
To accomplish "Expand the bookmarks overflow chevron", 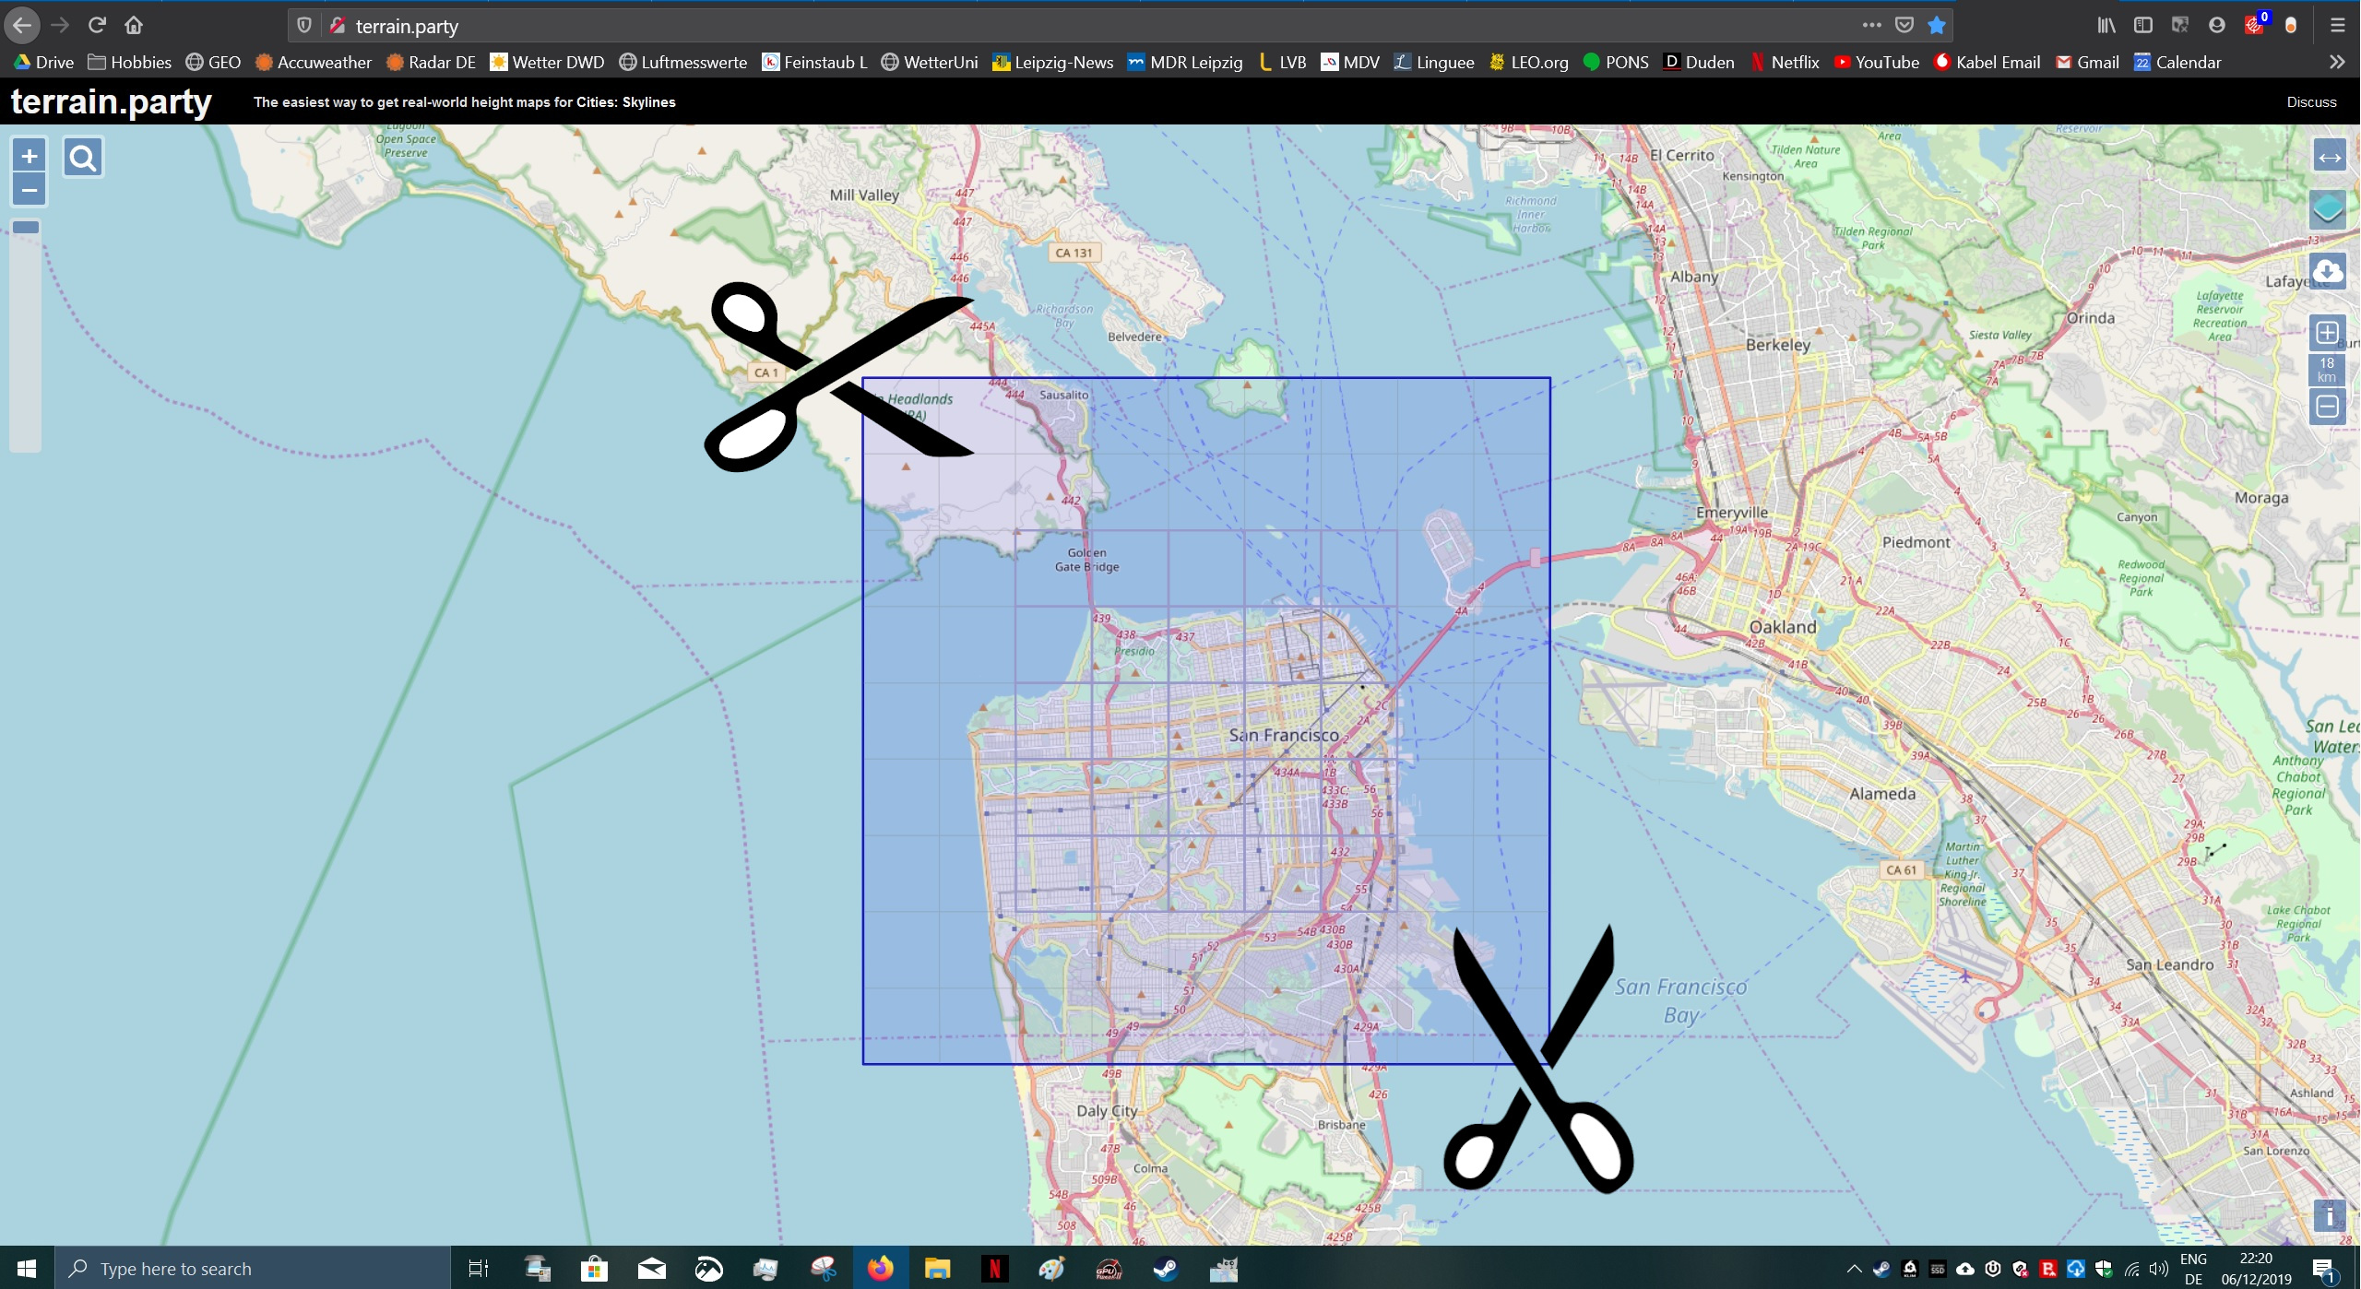I will coord(2336,62).
